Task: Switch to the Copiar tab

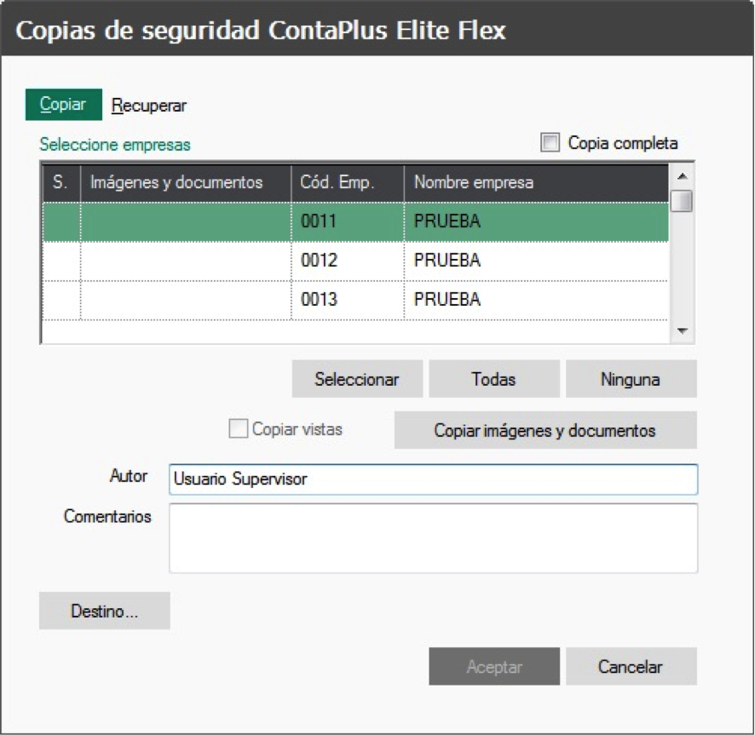Action: click(64, 105)
